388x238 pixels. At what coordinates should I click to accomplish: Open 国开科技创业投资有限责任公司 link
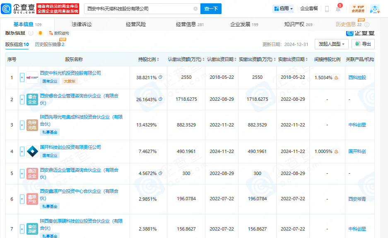pos(70,147)
